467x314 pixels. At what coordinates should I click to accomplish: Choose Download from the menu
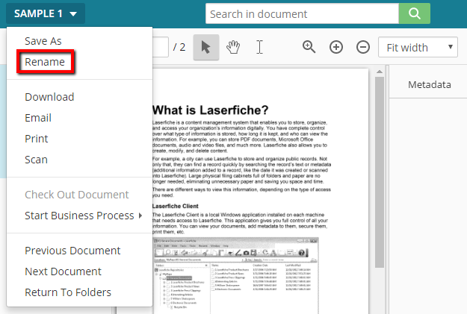pyautogui.click(x=49, y=97)
